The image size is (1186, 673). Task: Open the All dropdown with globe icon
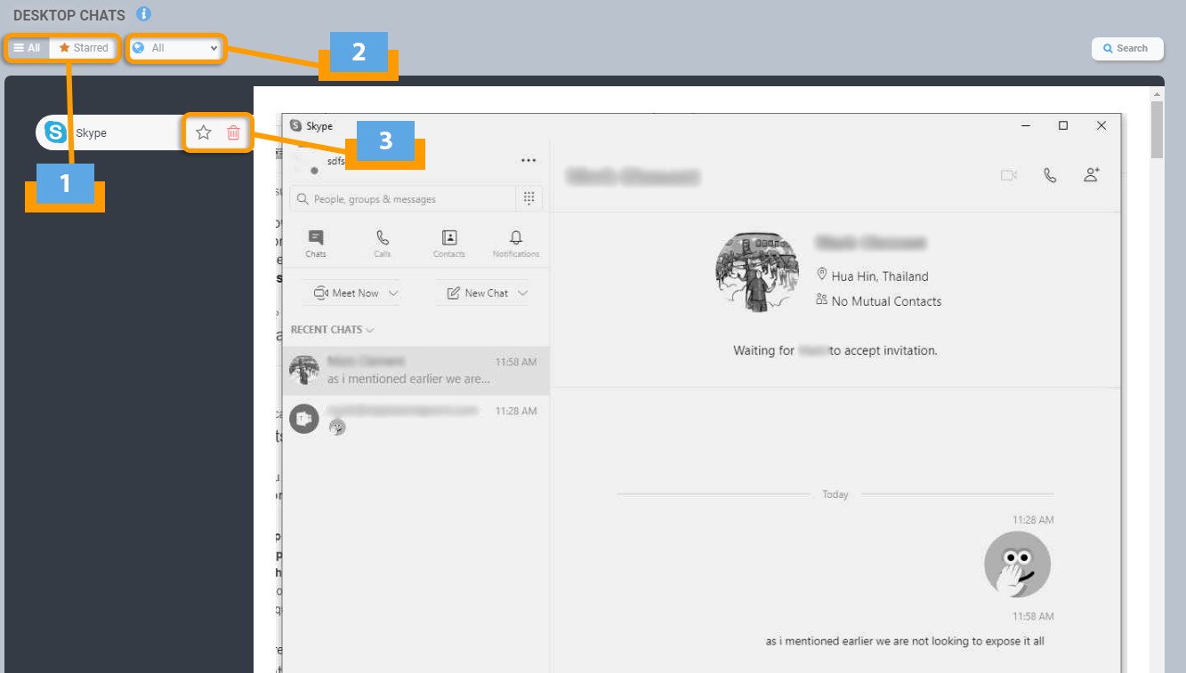point(175,48)
